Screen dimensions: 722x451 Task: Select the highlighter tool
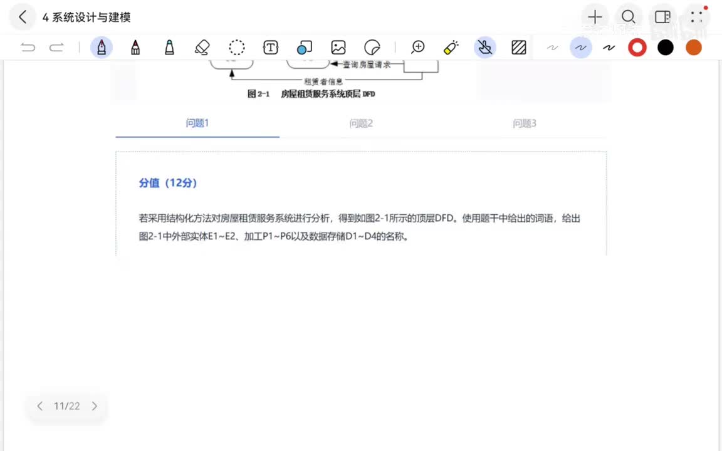(x=169, y=48)
